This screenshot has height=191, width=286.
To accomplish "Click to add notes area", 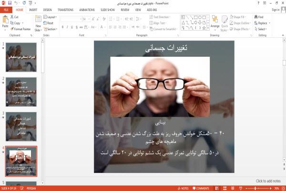I will pos(268,181).
